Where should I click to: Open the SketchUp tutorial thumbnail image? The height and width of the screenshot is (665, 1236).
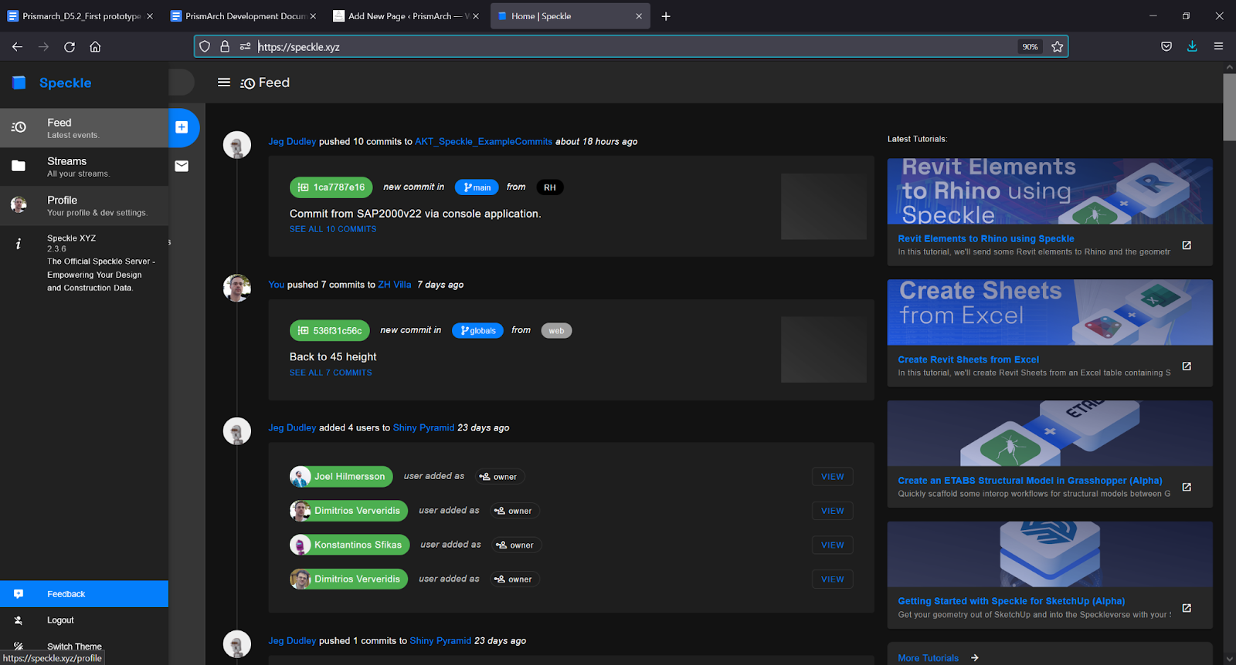click(1050, 555)
